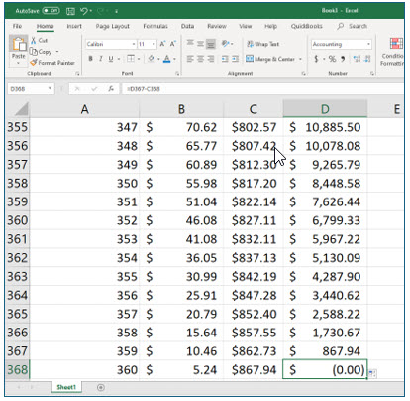This screenshot has width=410, height=401.
Task: Open Merge & Center dropdown arrow
Action: (x=300, y=59)
